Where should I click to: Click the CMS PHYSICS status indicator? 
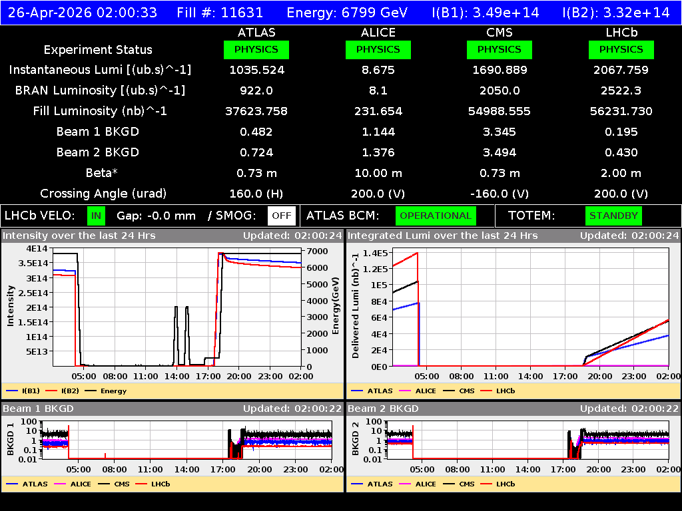500,49
